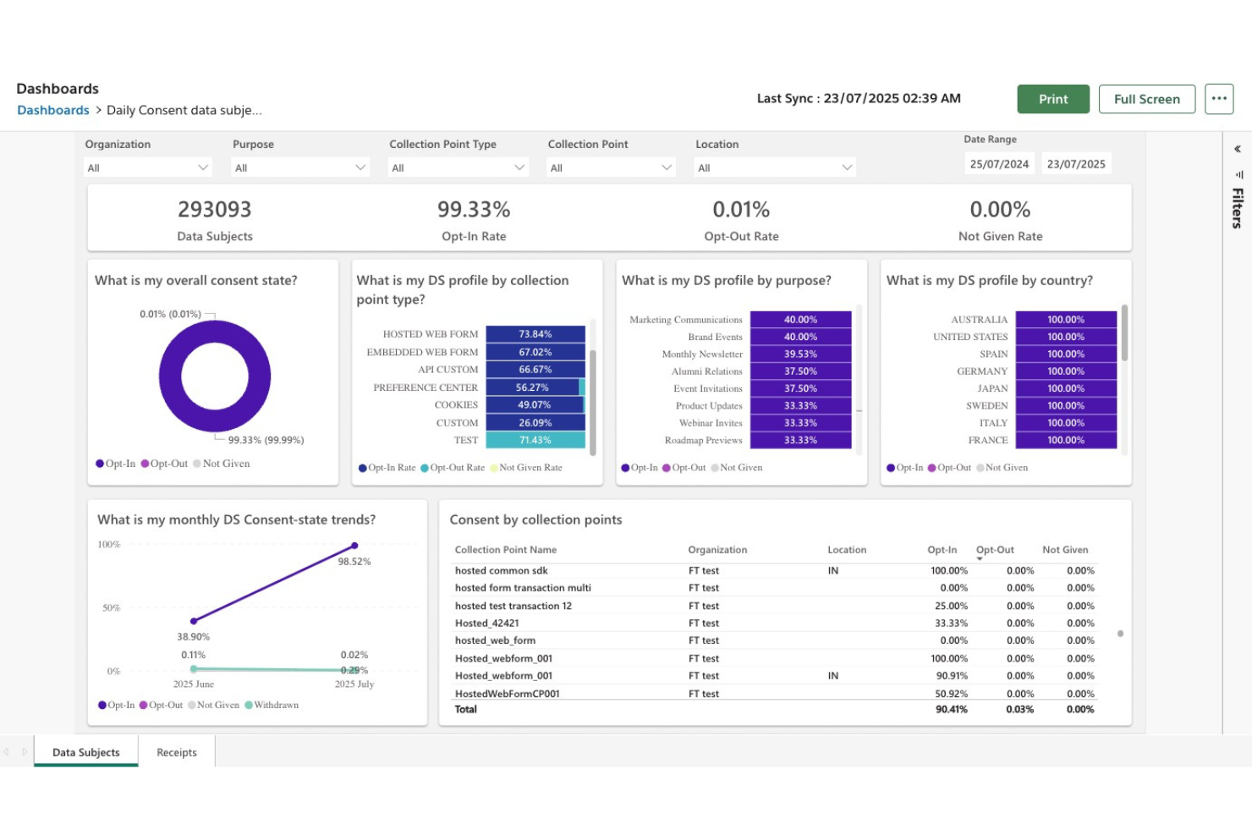The image size is (1252, 835).
Task: Switch to Receipts tab
Action: tap(177, 752)
